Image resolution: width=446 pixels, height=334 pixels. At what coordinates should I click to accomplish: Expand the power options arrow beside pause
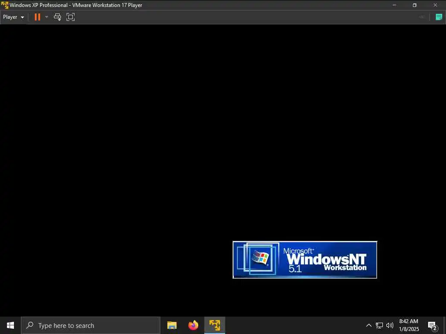point(47,17)
